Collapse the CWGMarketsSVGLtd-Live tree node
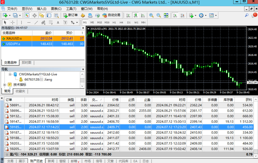 pos(10,74)
